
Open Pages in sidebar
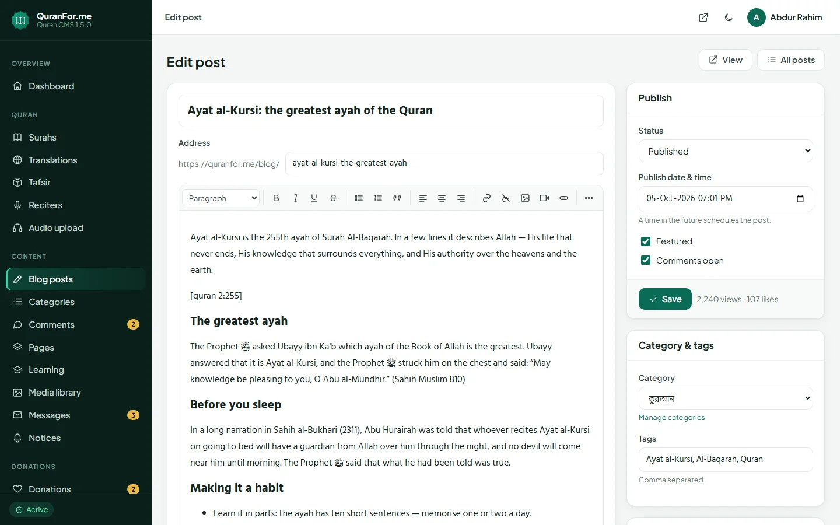(x=76, y=348)
